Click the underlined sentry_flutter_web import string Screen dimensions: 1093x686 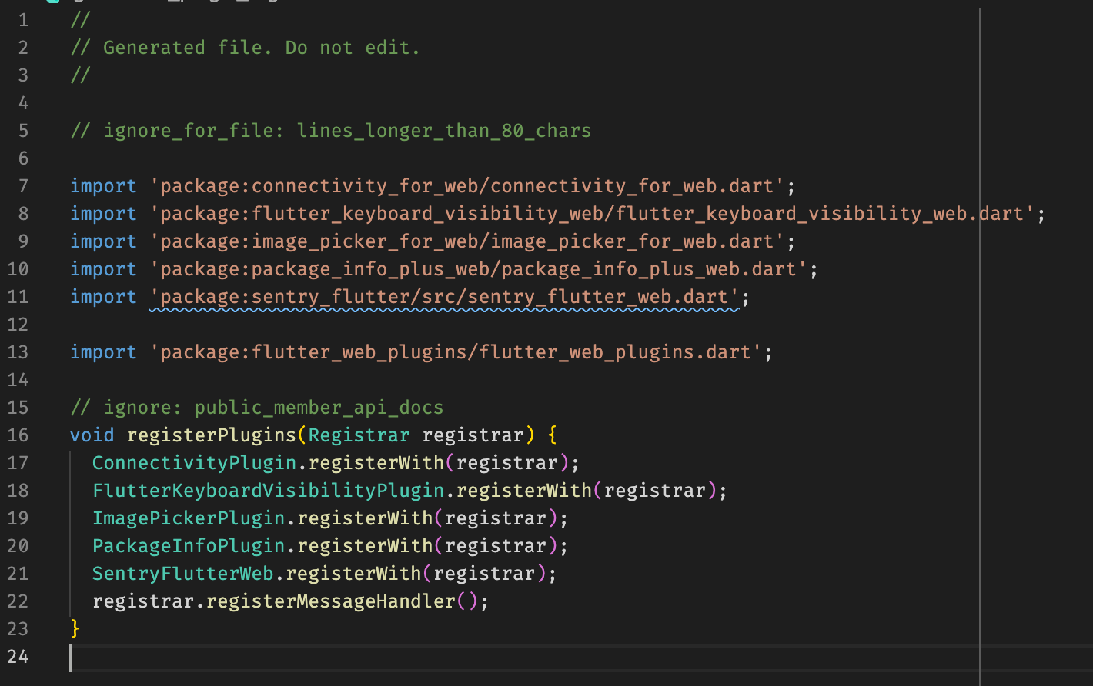(x=445, y=297)
